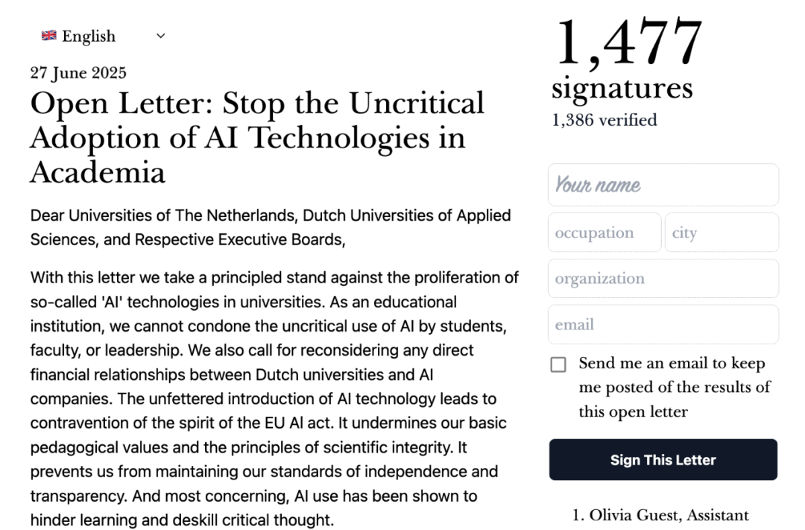
Task: Select the Olivia Guest signer entry
Action: 660,515
